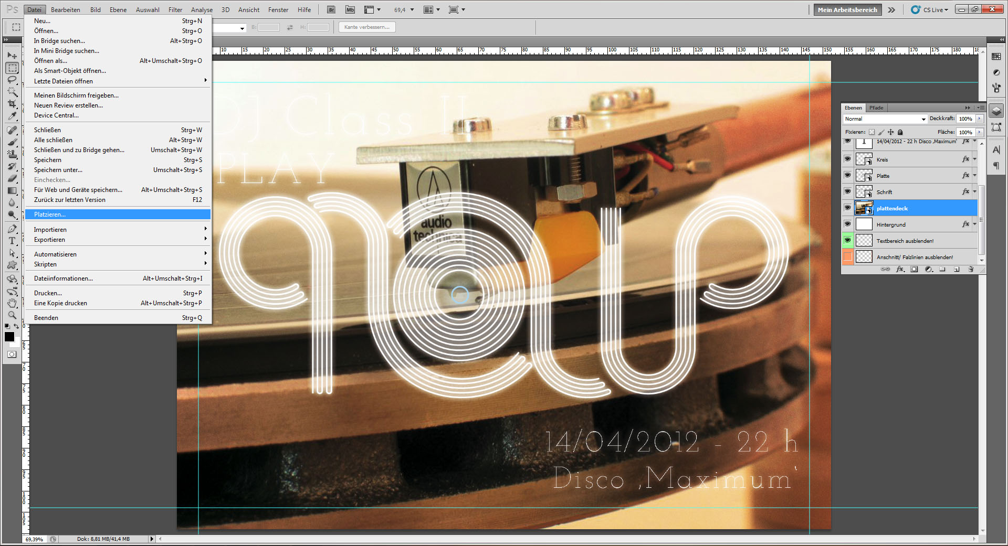
Task: Delete layer using the trash icon
Action: [x=971, y=269]
